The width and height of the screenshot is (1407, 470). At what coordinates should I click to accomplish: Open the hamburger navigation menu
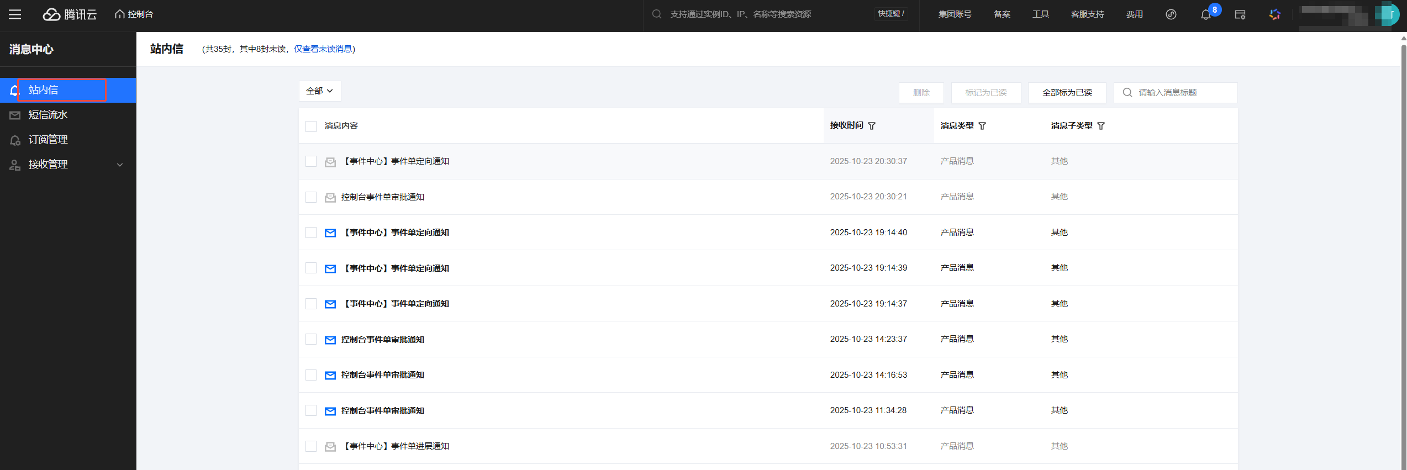15,14
